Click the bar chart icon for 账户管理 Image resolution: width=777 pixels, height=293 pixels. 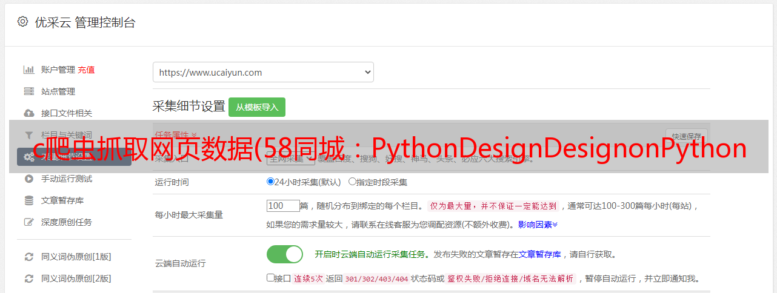(28, 70)
